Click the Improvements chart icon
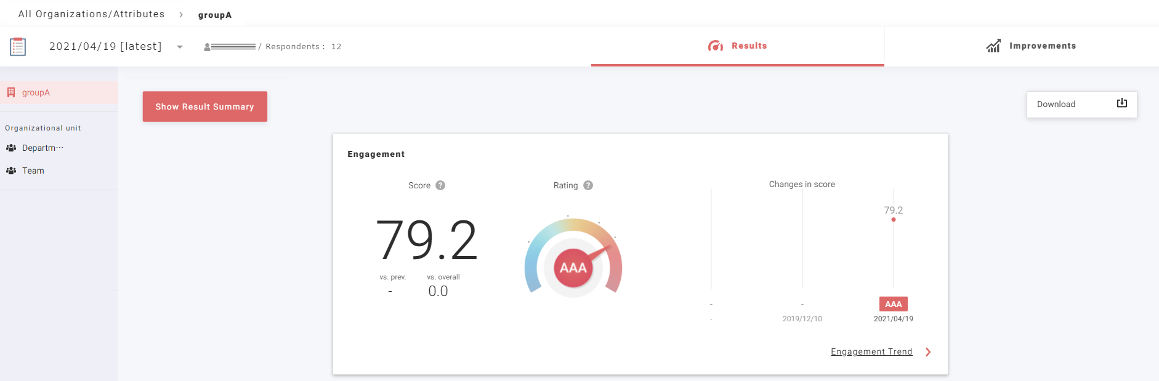The image size is (1159, 381). [993, 46]
